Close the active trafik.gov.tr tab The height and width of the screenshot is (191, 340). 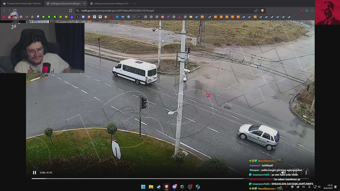pyautogui.click(x=84, y=3)
